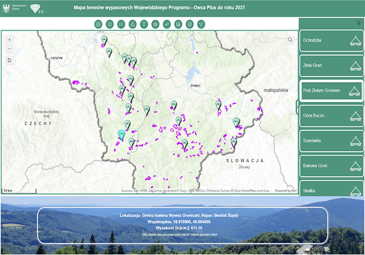Click the Wysokość 611.10 line
The height and width of the screenshot is (255, 365).
[x=179, y=228]
